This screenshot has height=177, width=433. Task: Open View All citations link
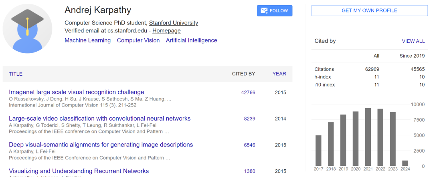pyautogui.click(x=413, y=41)
